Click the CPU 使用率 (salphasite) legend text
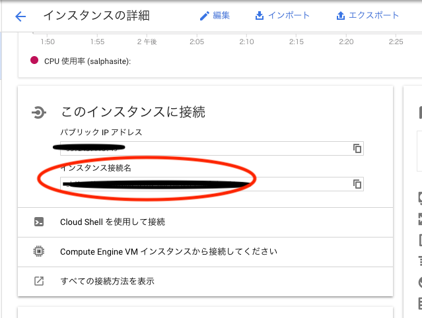 tap(87, 61)
